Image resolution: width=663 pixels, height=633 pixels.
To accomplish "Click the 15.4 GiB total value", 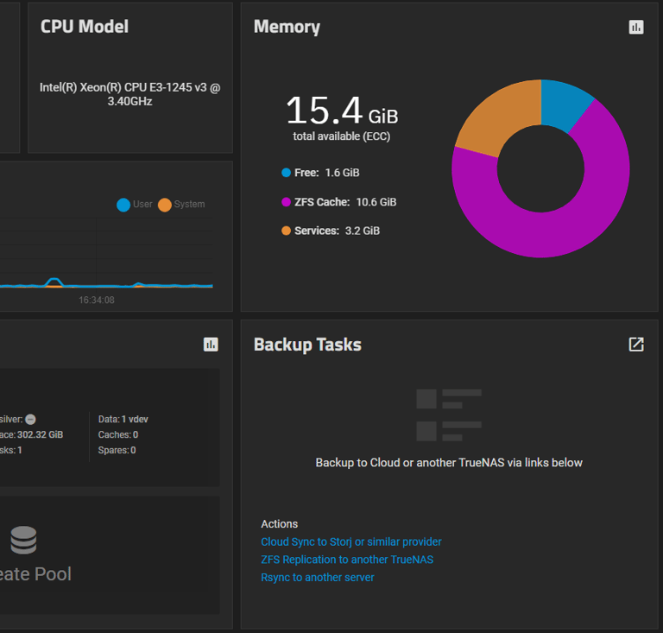I will (342, 111).
